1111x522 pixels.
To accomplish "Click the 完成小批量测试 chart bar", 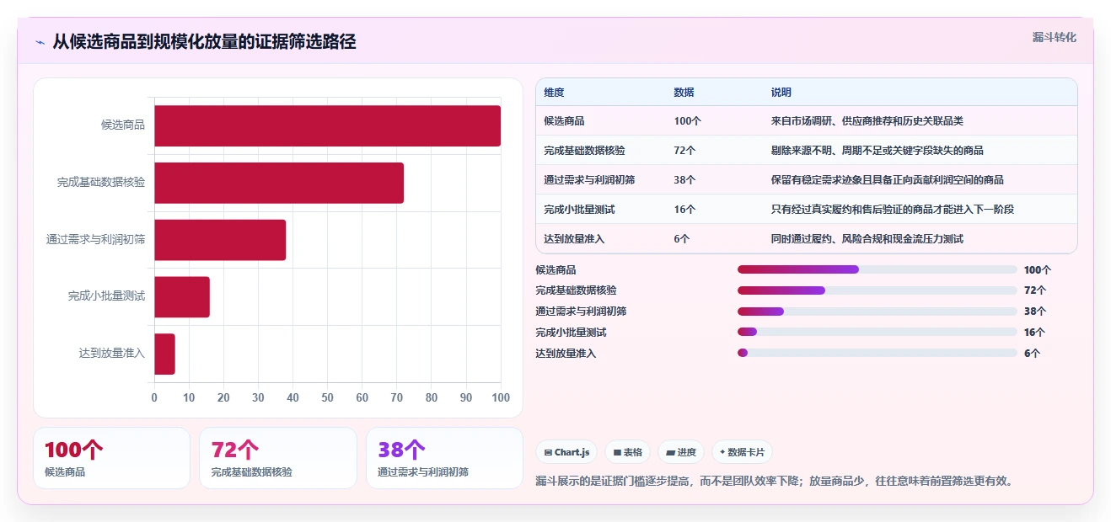I will click(x=182, y=297).
